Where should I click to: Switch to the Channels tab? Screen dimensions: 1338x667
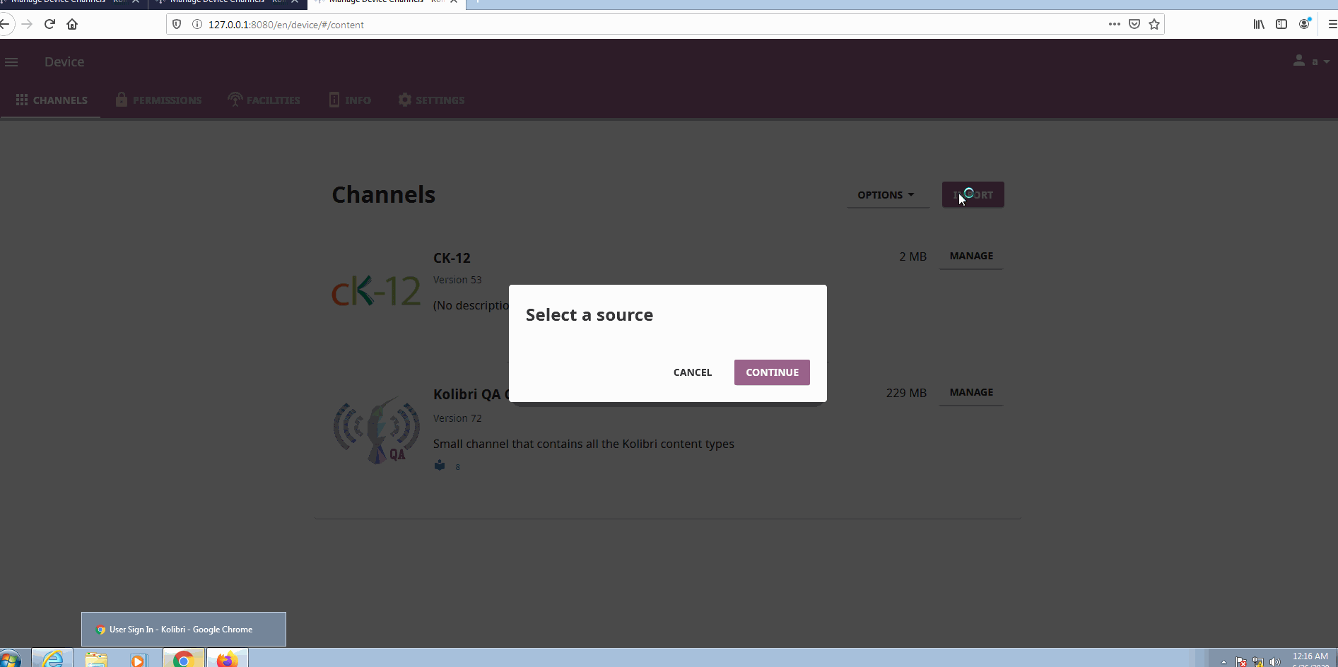[52, 100]
